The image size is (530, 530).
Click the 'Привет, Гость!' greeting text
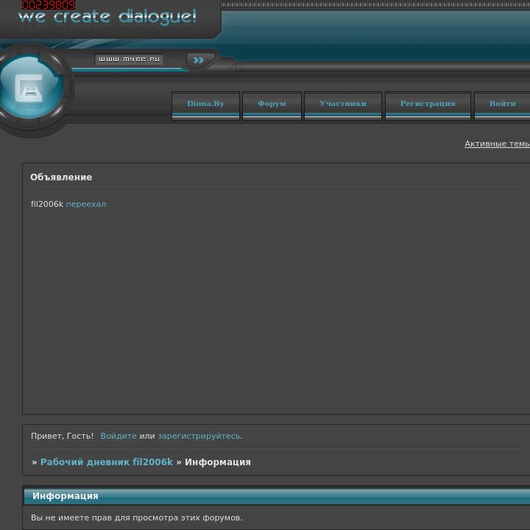click(x=62, y=436)
